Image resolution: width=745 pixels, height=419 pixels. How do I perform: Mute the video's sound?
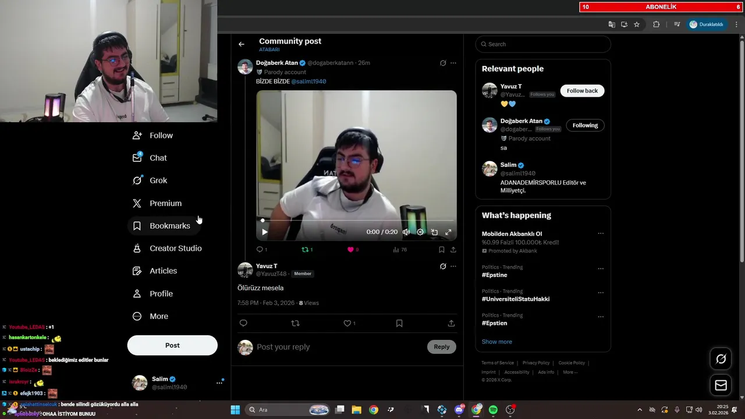406,232
